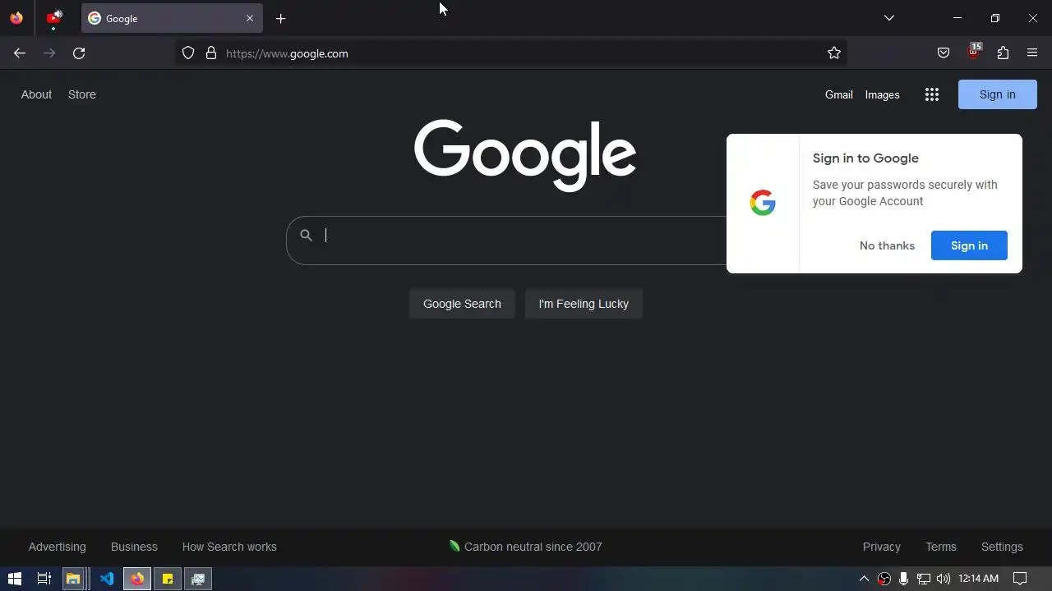Open the Settings footer menu
Image resolution: width=1052 pixels, height=591 pixels.
[1002, 547]
